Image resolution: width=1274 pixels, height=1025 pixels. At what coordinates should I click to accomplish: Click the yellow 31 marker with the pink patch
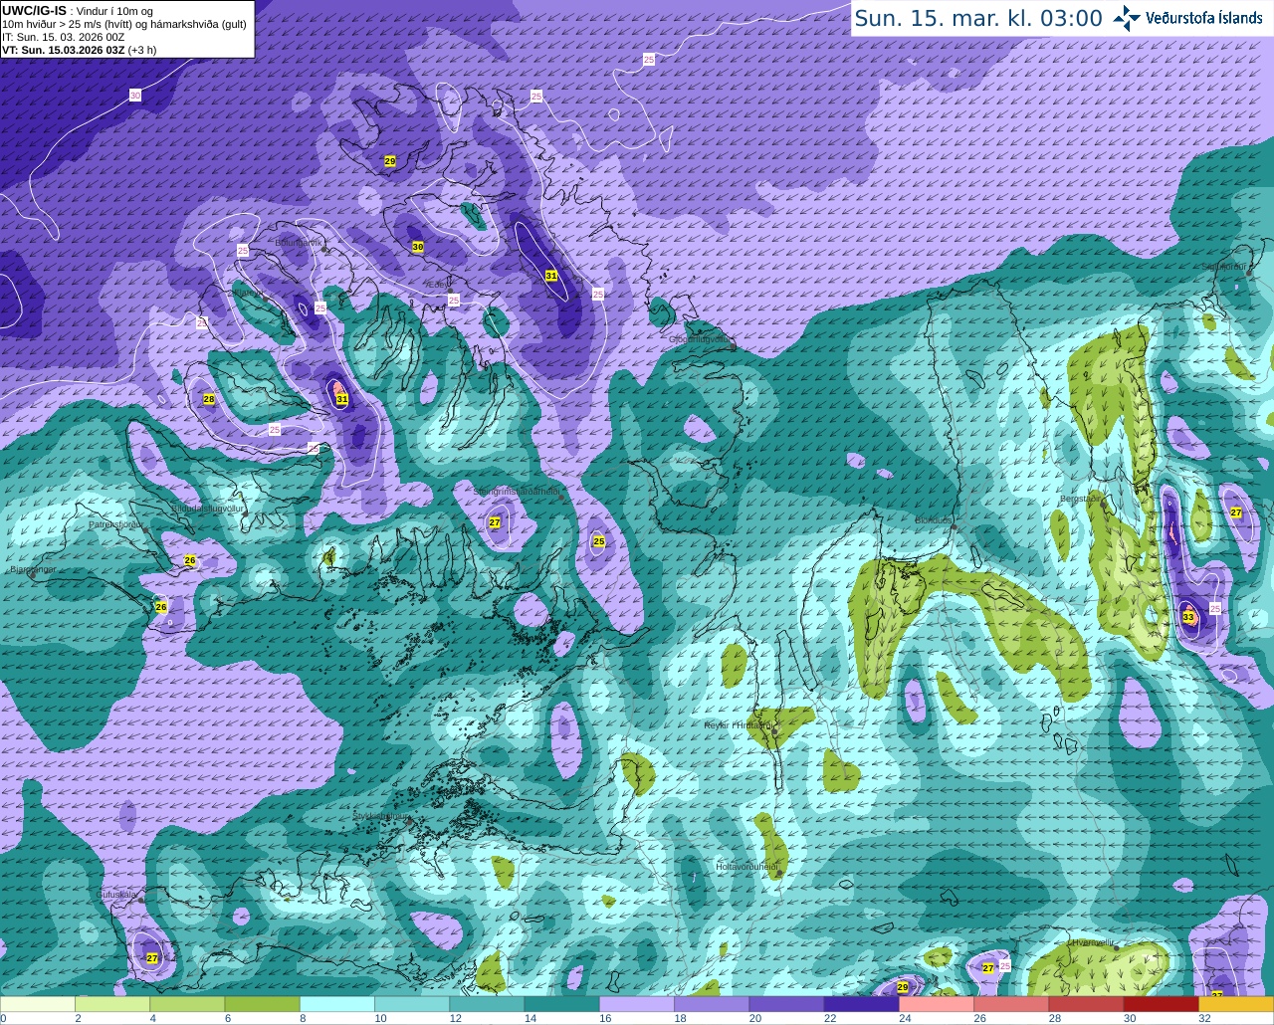(x=341, y=399)
